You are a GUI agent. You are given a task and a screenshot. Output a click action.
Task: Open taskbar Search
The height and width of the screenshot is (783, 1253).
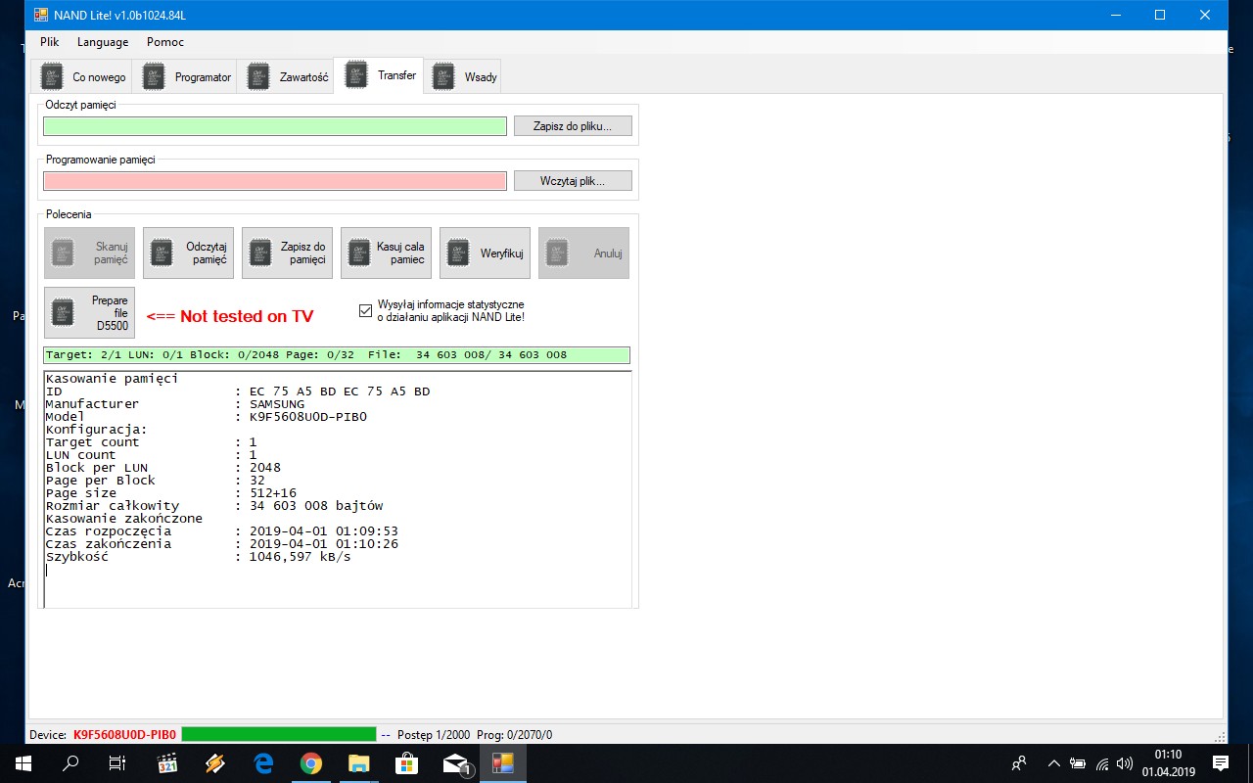pos(70,763)
